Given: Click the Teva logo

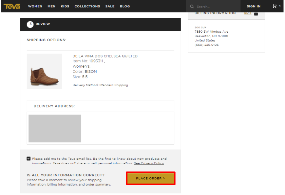Looking at the screenshot, I should coord(12,6).
